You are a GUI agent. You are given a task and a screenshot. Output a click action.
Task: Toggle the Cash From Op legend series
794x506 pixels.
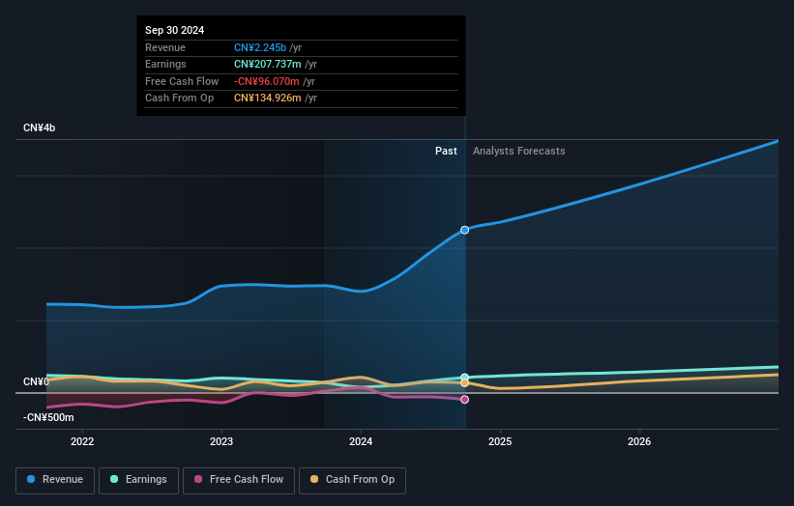click(352, 480)
